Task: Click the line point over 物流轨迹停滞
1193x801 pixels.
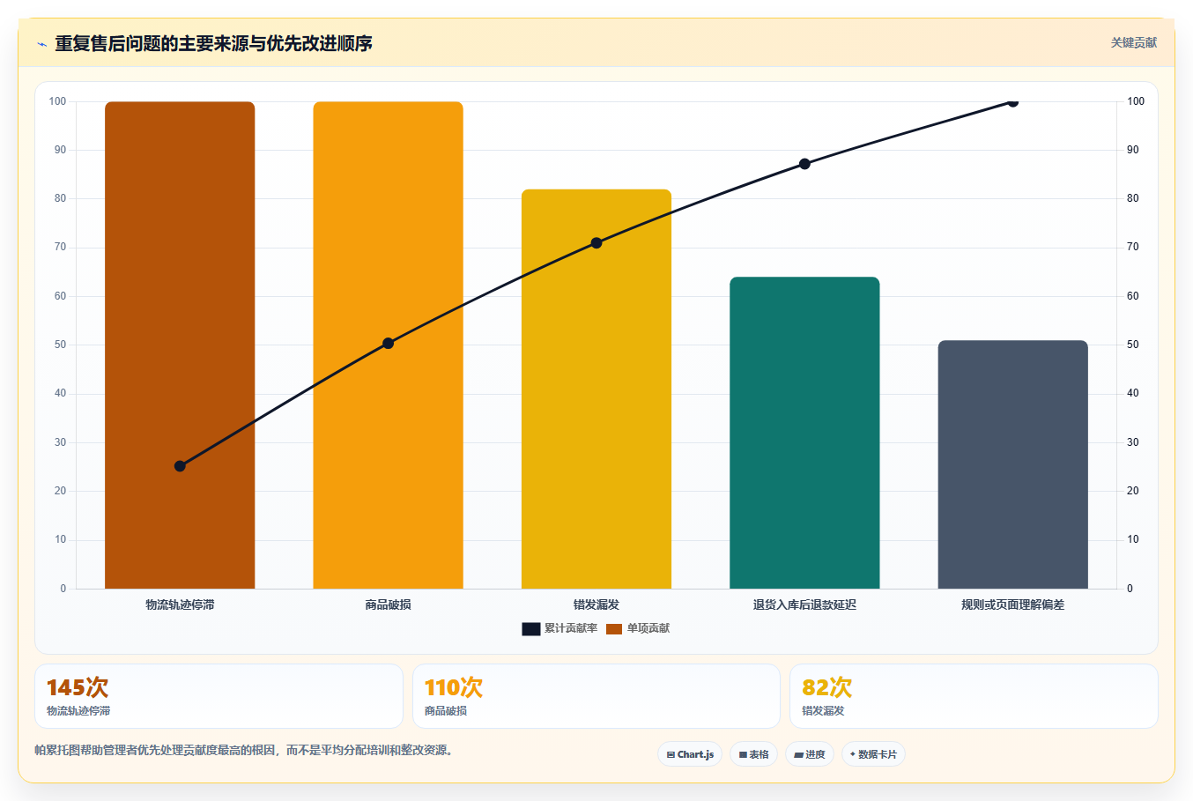Action: coord(180,466)
